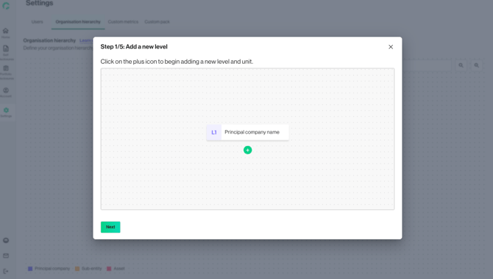This screenshot has height=279, width=493.
Task: Click the Asset legend swatch
Action: coord(109,269)
